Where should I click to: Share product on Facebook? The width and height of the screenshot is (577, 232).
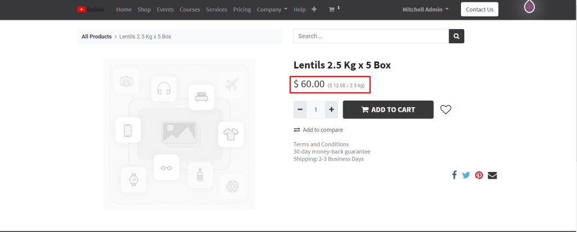[454, 175]
